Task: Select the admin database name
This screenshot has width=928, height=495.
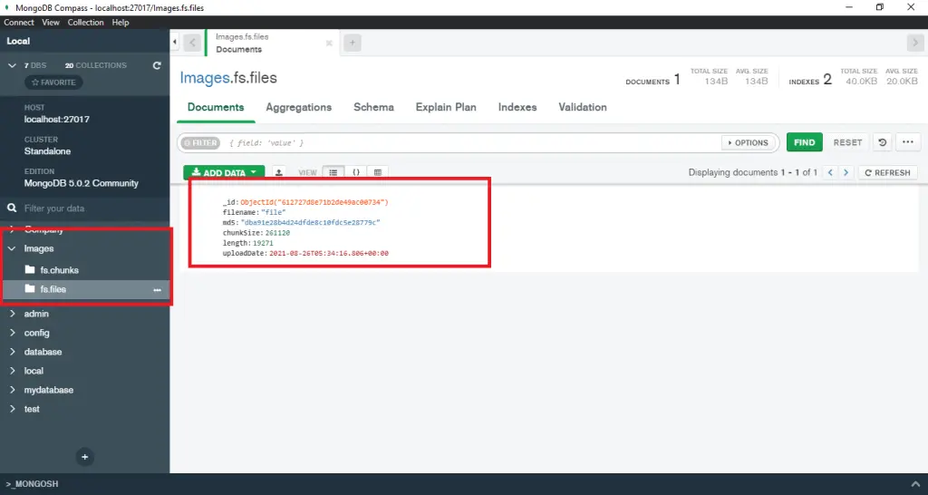Action: pyautogui.click(x=36, y=314)
